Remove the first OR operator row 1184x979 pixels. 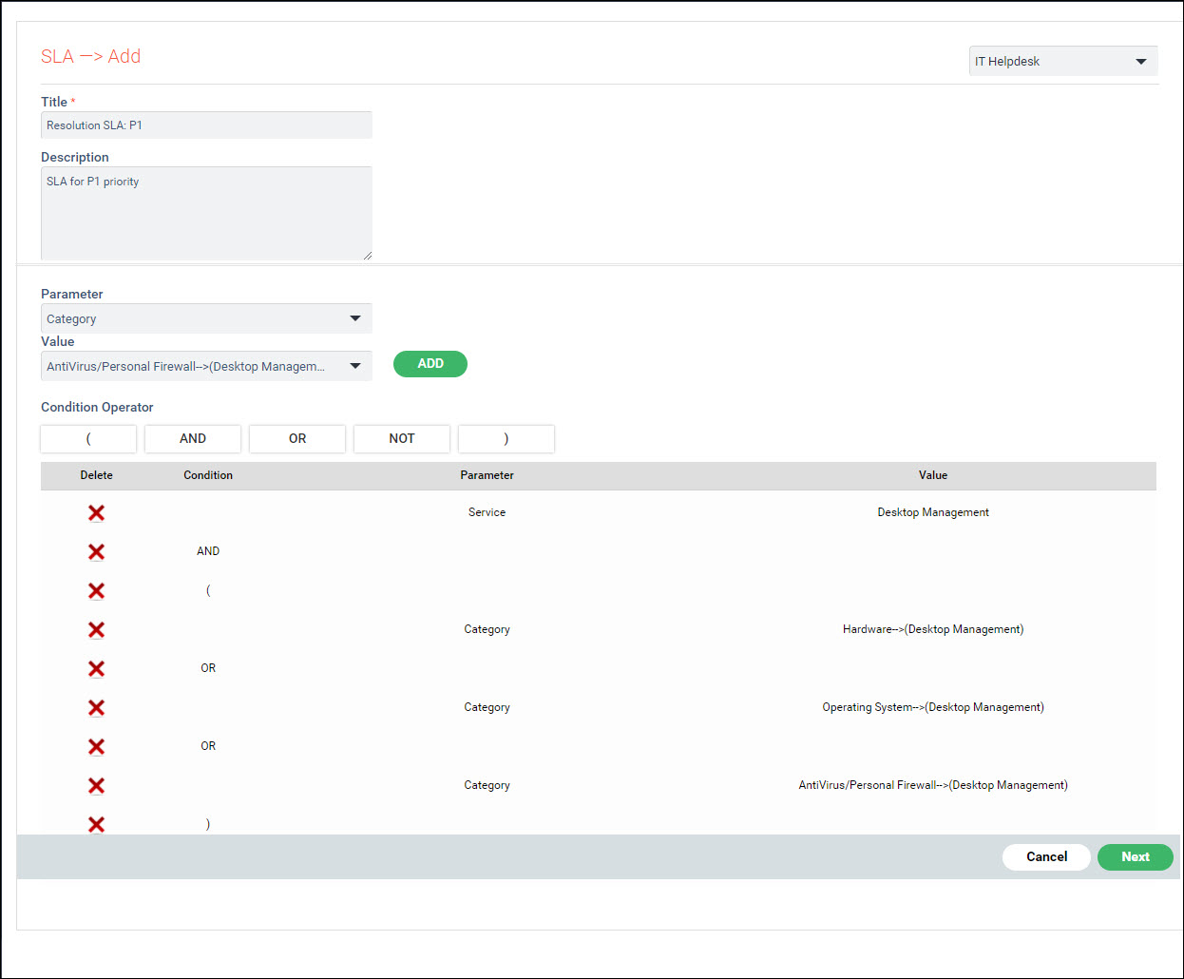[96, 669]
